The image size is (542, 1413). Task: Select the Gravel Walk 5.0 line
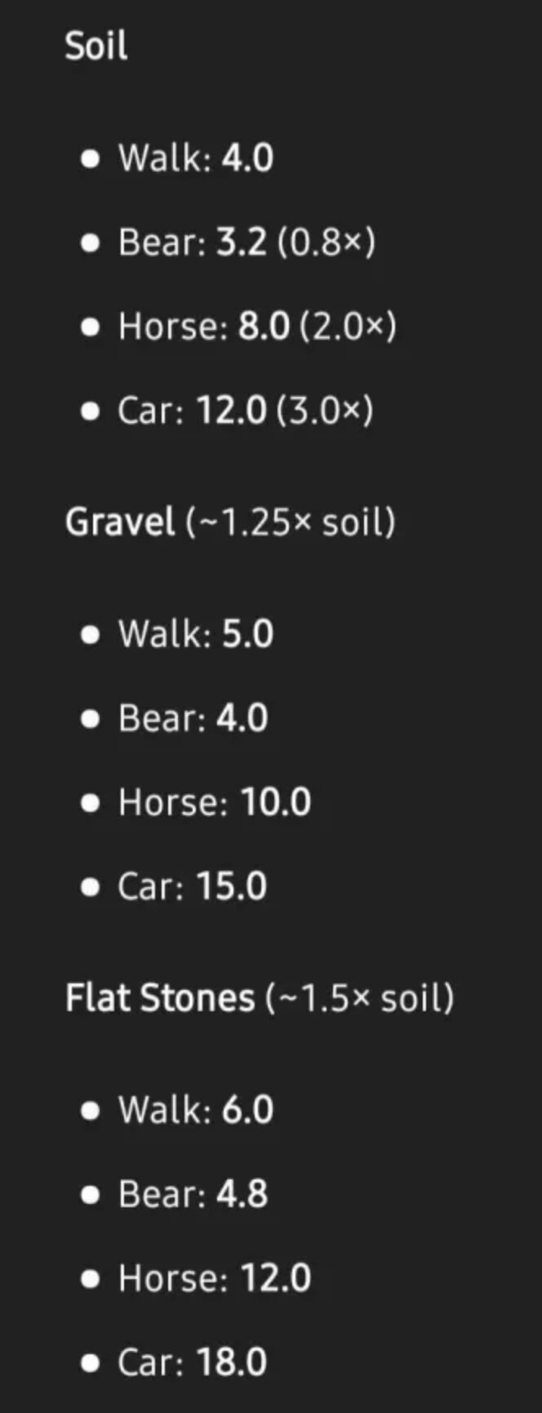(x=196, y=634)
